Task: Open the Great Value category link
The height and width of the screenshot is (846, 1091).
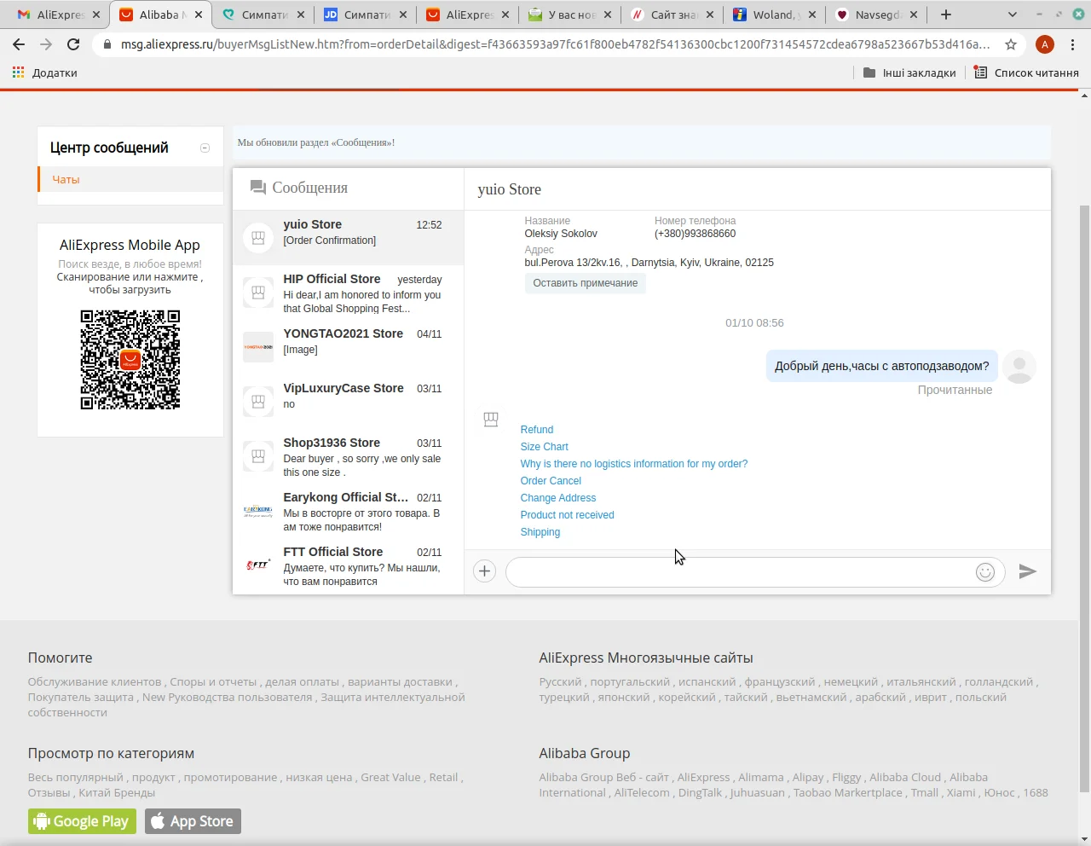Action: click(x=390, y=778)
